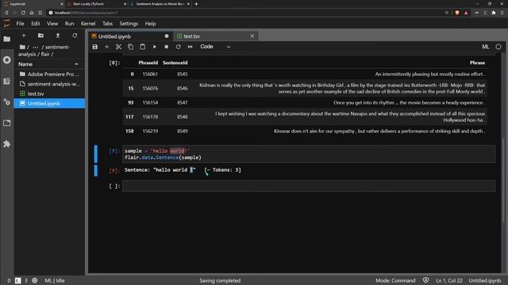Open the Run menu
This screenshot has width=508, height=285.
tap(69, 24)
